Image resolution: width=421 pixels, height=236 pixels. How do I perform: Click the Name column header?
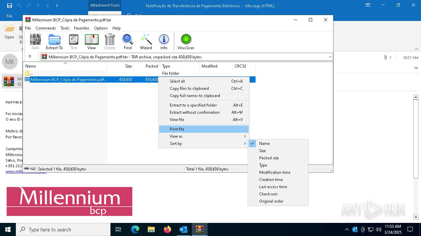pos(66,66)
